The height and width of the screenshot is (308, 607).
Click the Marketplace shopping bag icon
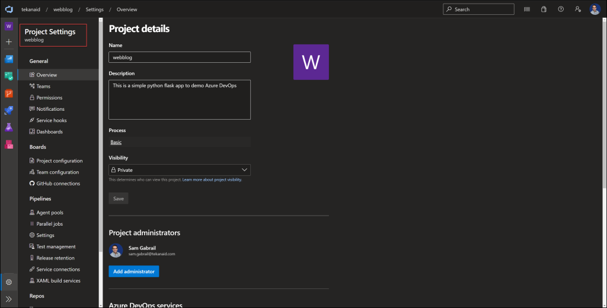(544, 9)
